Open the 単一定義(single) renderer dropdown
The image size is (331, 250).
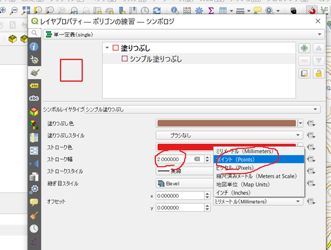click(x=184, y=34)
